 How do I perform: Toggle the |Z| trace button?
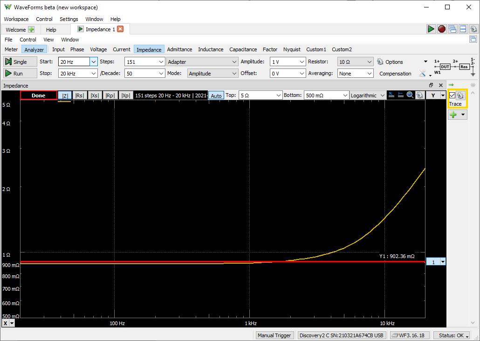click(65, 95)
